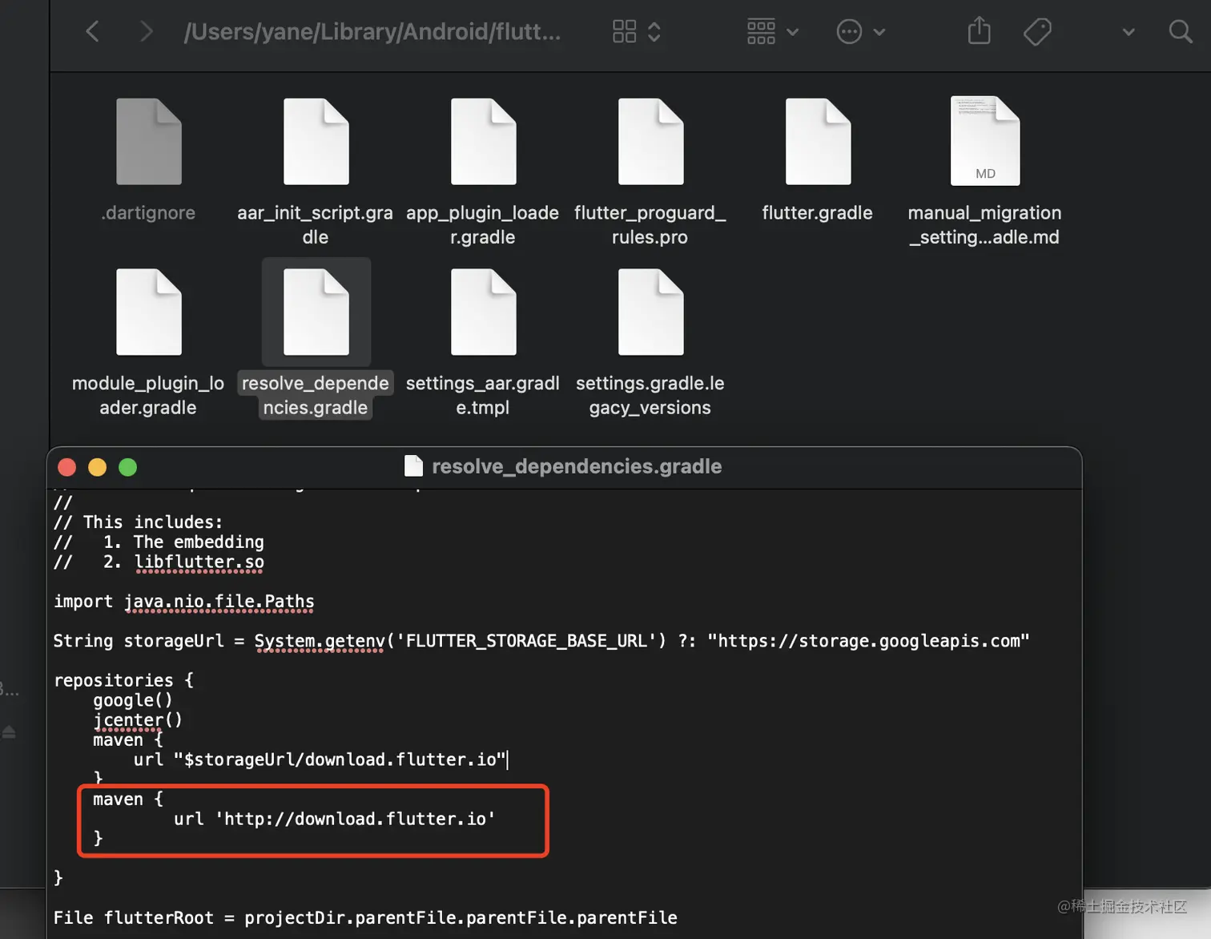
Task: Open the search icon in Finder
Action: click(1181, 32)
